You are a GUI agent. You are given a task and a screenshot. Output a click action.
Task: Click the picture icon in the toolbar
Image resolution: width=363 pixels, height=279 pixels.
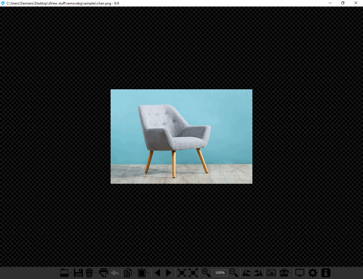[271, 273]
